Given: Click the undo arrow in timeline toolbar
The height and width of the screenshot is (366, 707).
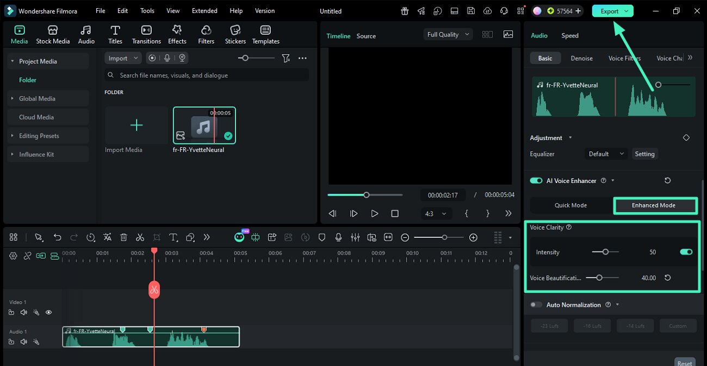Looking at the screenshot, I should (x=57, y=237).
